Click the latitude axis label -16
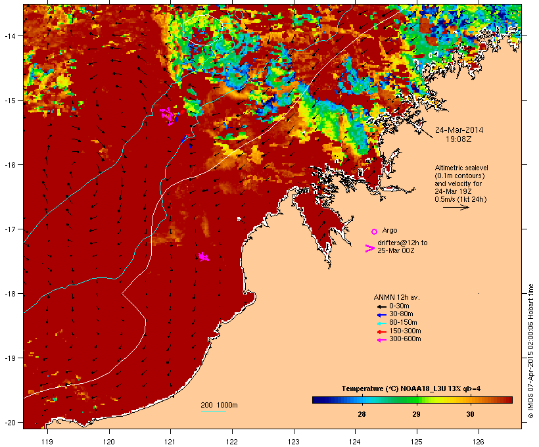The width and height of the screenshot is (539, 447). click(x=10, y=165)
